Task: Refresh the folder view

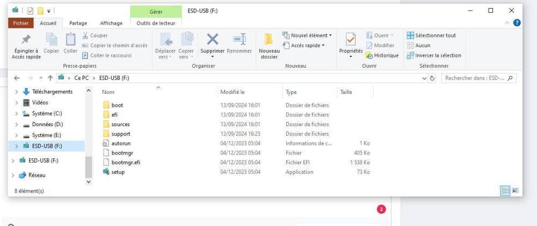Action: click(432, 78)
